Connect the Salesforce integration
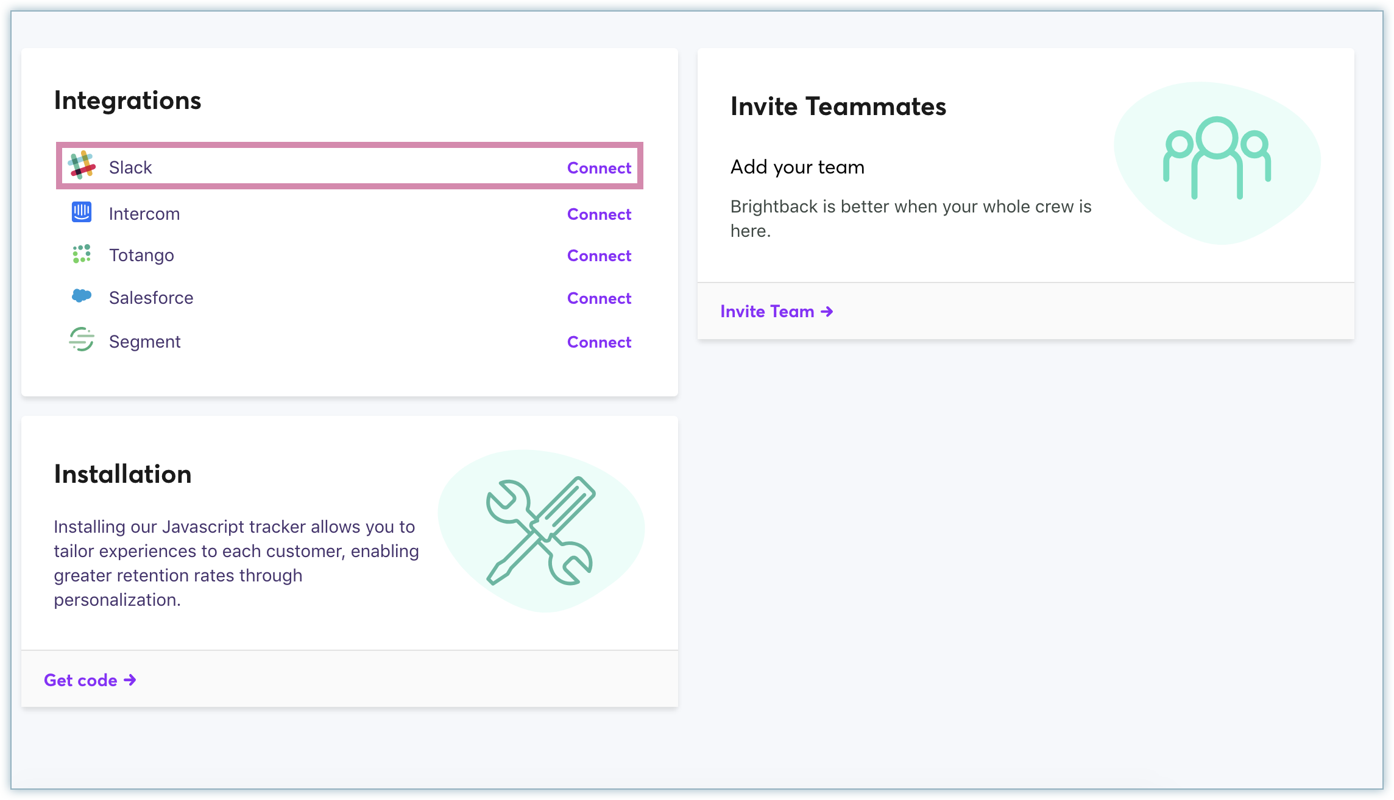 click(x=599, y=298)
